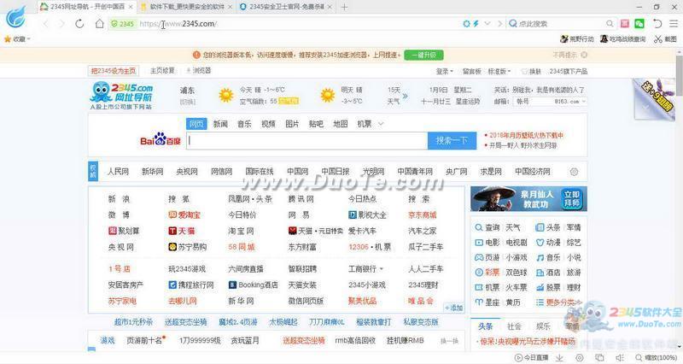The height and width of the screenshot is (364, 683).
Task: Select the 新闻 search tab
Action: point(220,124)
